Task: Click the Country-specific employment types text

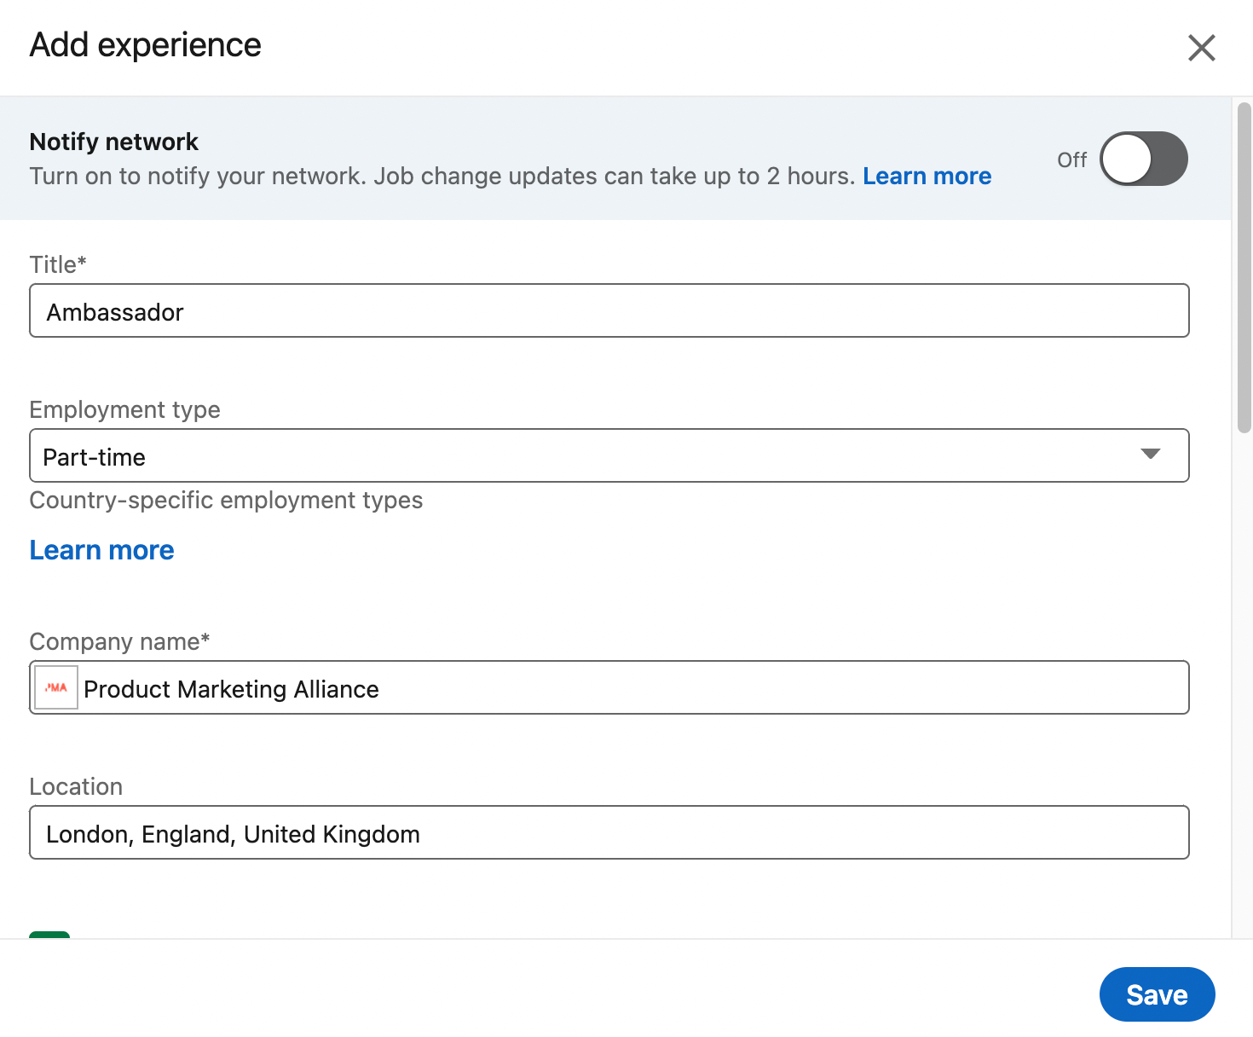Action: [226, 500]
